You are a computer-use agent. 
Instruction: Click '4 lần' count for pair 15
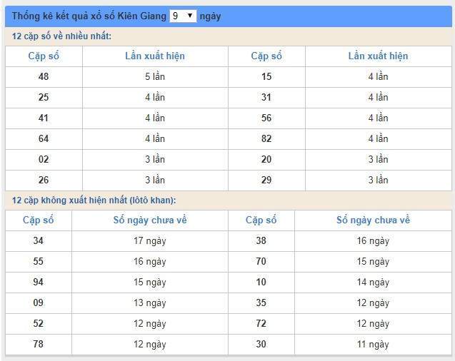378,77
